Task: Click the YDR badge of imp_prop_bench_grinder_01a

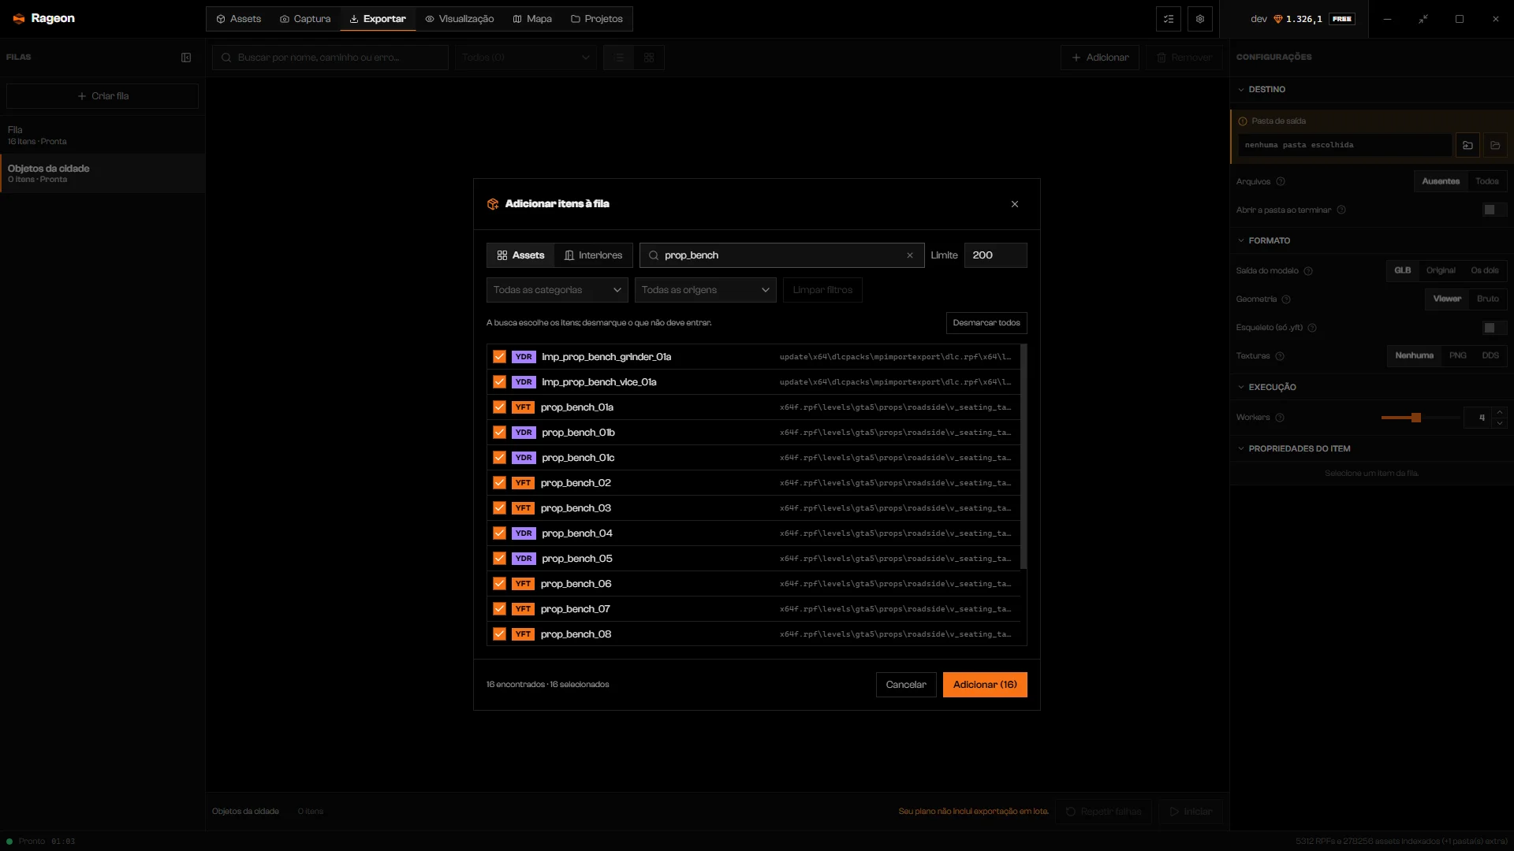Action: click(524, 357)
